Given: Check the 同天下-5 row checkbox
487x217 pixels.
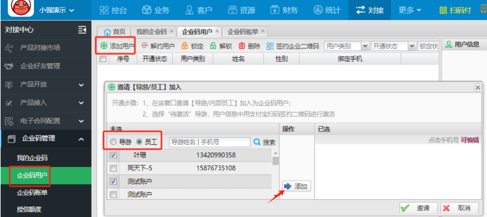Looking at the screenshot, I should tap(113, 169).
